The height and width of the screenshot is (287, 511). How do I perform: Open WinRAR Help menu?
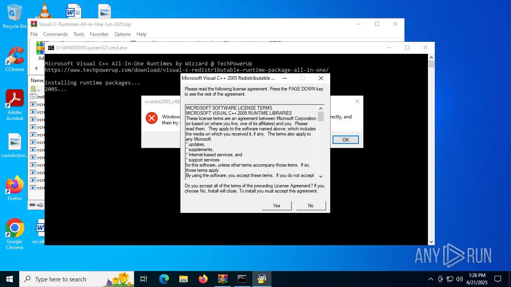(141, 34)
